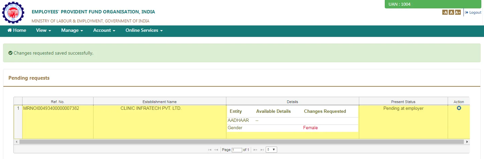The image size is (484, 159).
Task: Click the Changes Requested sub-header
Action: click(325, 111)
